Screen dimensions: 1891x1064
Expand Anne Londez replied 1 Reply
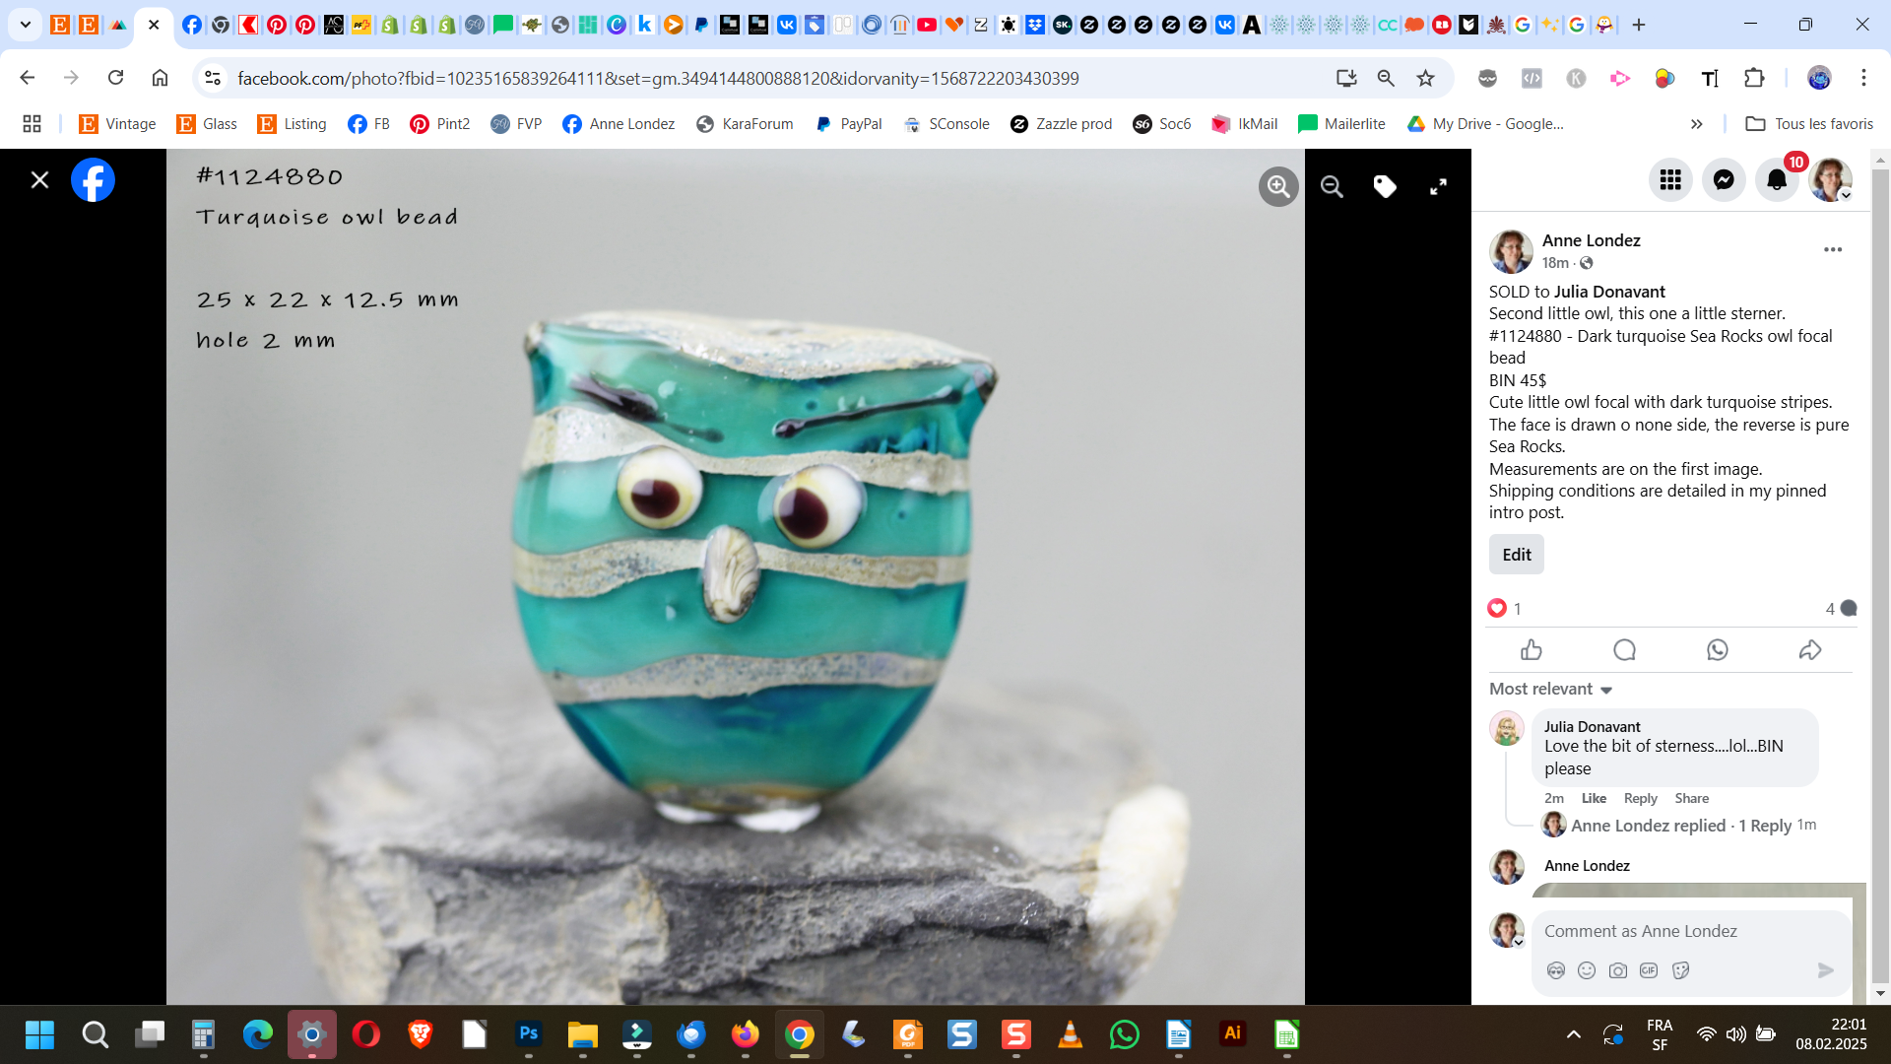tap(1680, 826)
